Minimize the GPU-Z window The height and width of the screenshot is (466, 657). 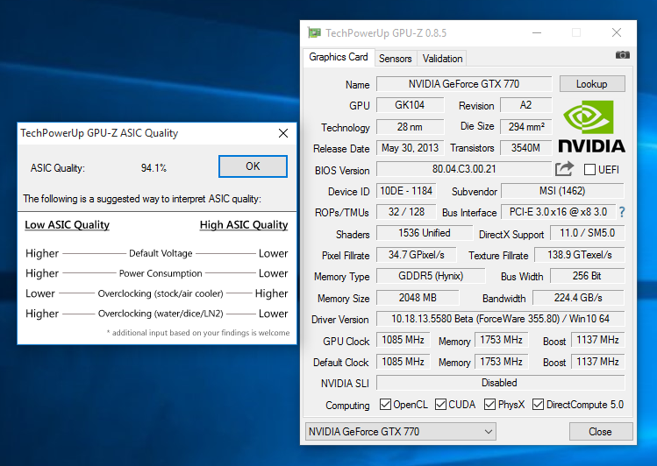(x=537, y=32)
